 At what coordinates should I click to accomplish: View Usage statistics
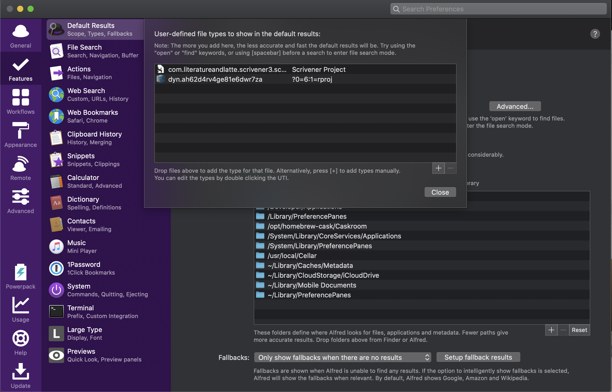(x=20, y=310)
